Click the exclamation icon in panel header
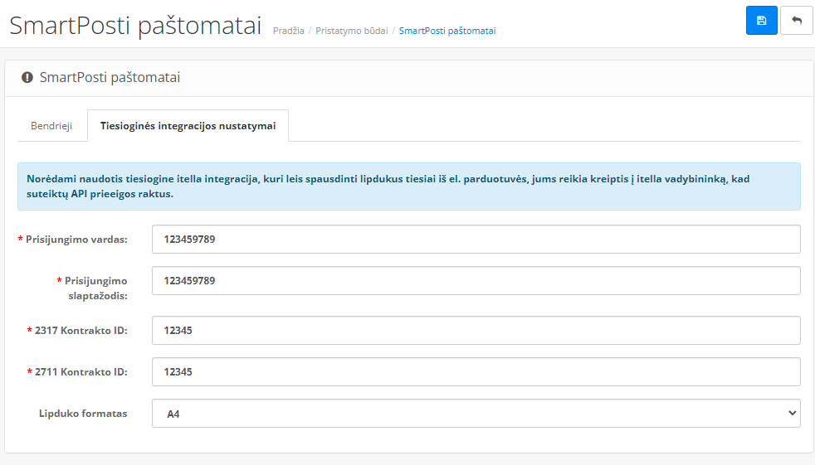815x465 pixels. [27, 78]
